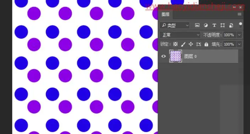
Task: Click the 不透明度 value field
Action: coord(229,35)
